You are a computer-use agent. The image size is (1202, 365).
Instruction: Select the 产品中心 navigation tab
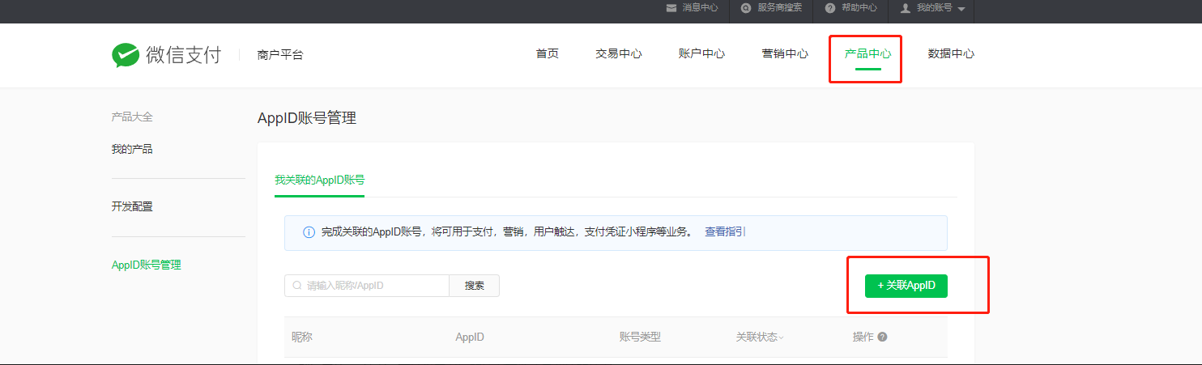point(867,54)
